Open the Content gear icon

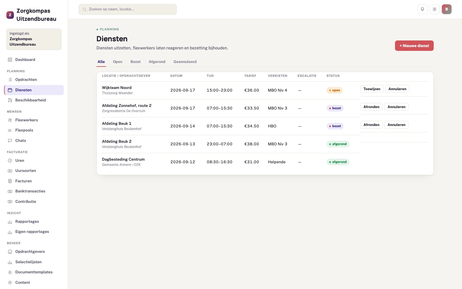10,282
